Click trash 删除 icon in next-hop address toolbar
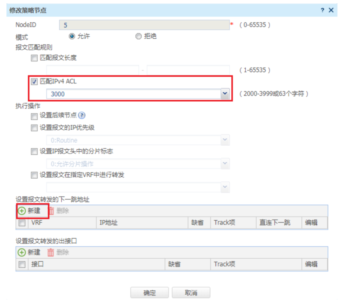Viewport: 343px width, 303px height. click(x=51, y=211)
